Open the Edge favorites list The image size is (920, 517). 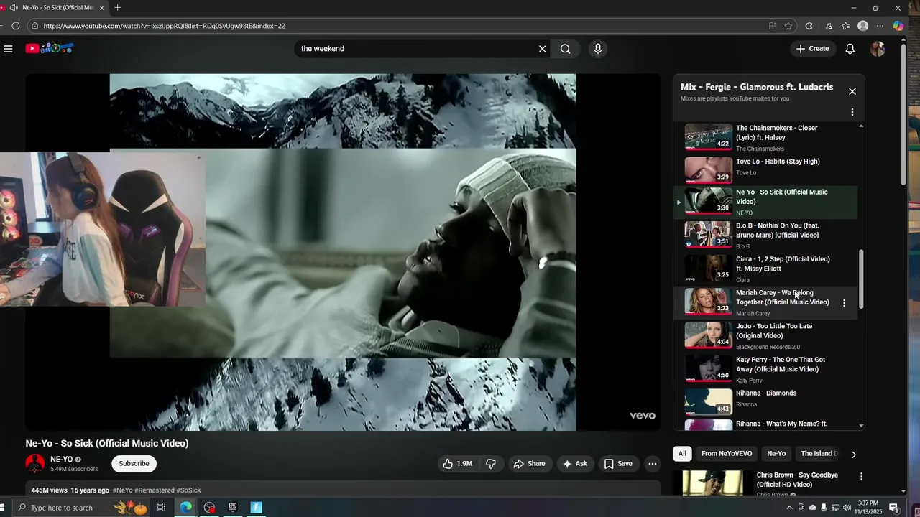click(846, 26)
